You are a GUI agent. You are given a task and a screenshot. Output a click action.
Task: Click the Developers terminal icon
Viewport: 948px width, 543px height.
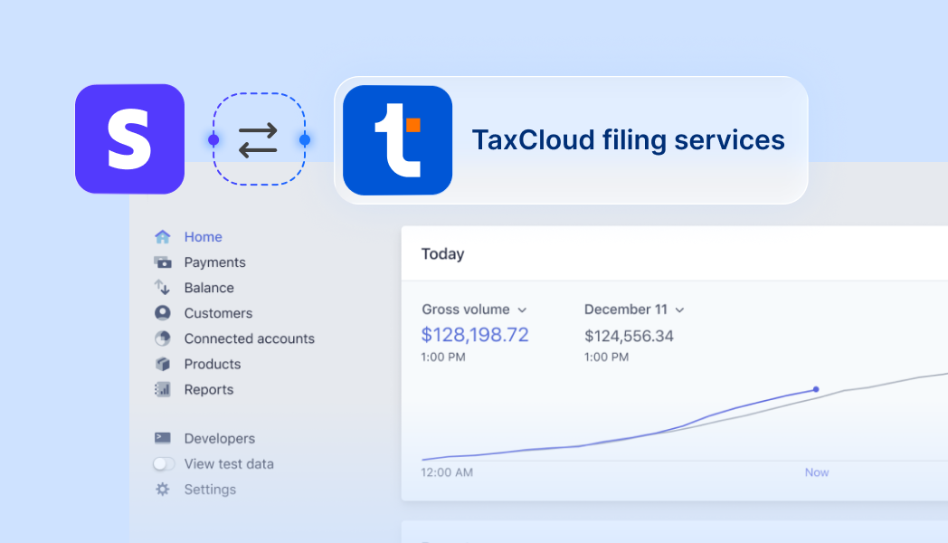coord(162,438)
